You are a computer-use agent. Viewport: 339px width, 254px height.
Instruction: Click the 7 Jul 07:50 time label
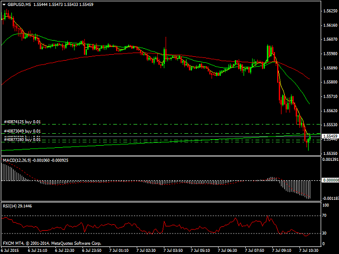(x=254, y=251)
